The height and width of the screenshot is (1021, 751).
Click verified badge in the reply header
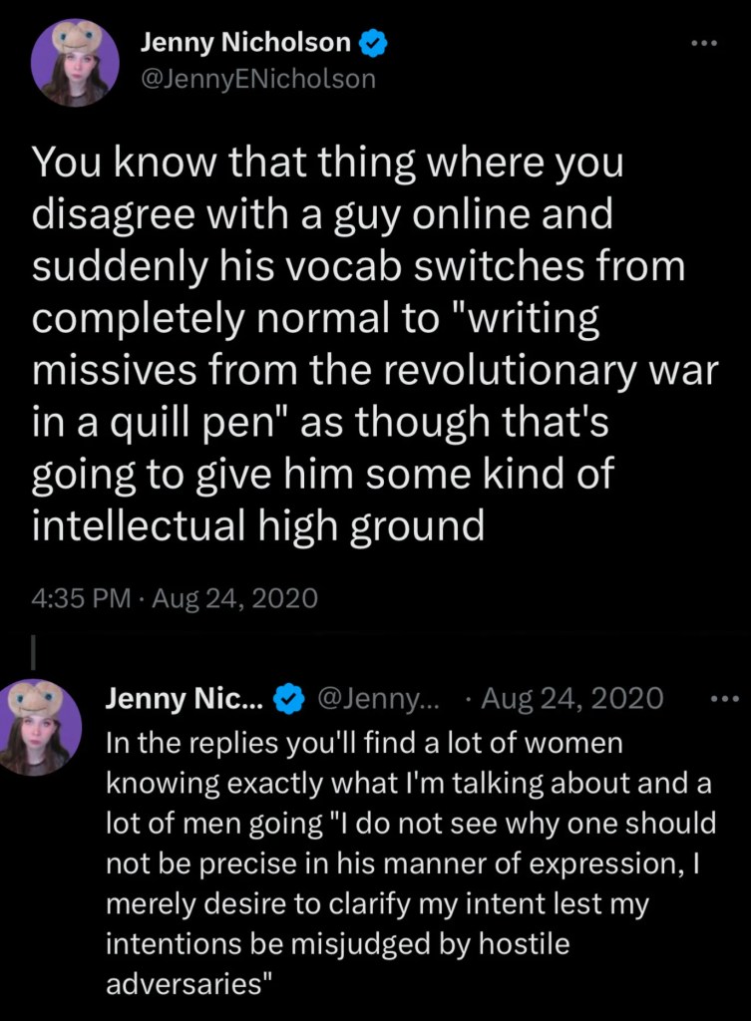point(288,699)
